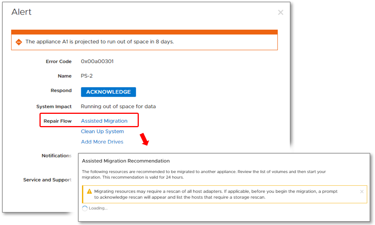Image resolution: width=375 pixels, height=225 pixels.
Task: Click the Service and Support label
Action: point(47,180)
